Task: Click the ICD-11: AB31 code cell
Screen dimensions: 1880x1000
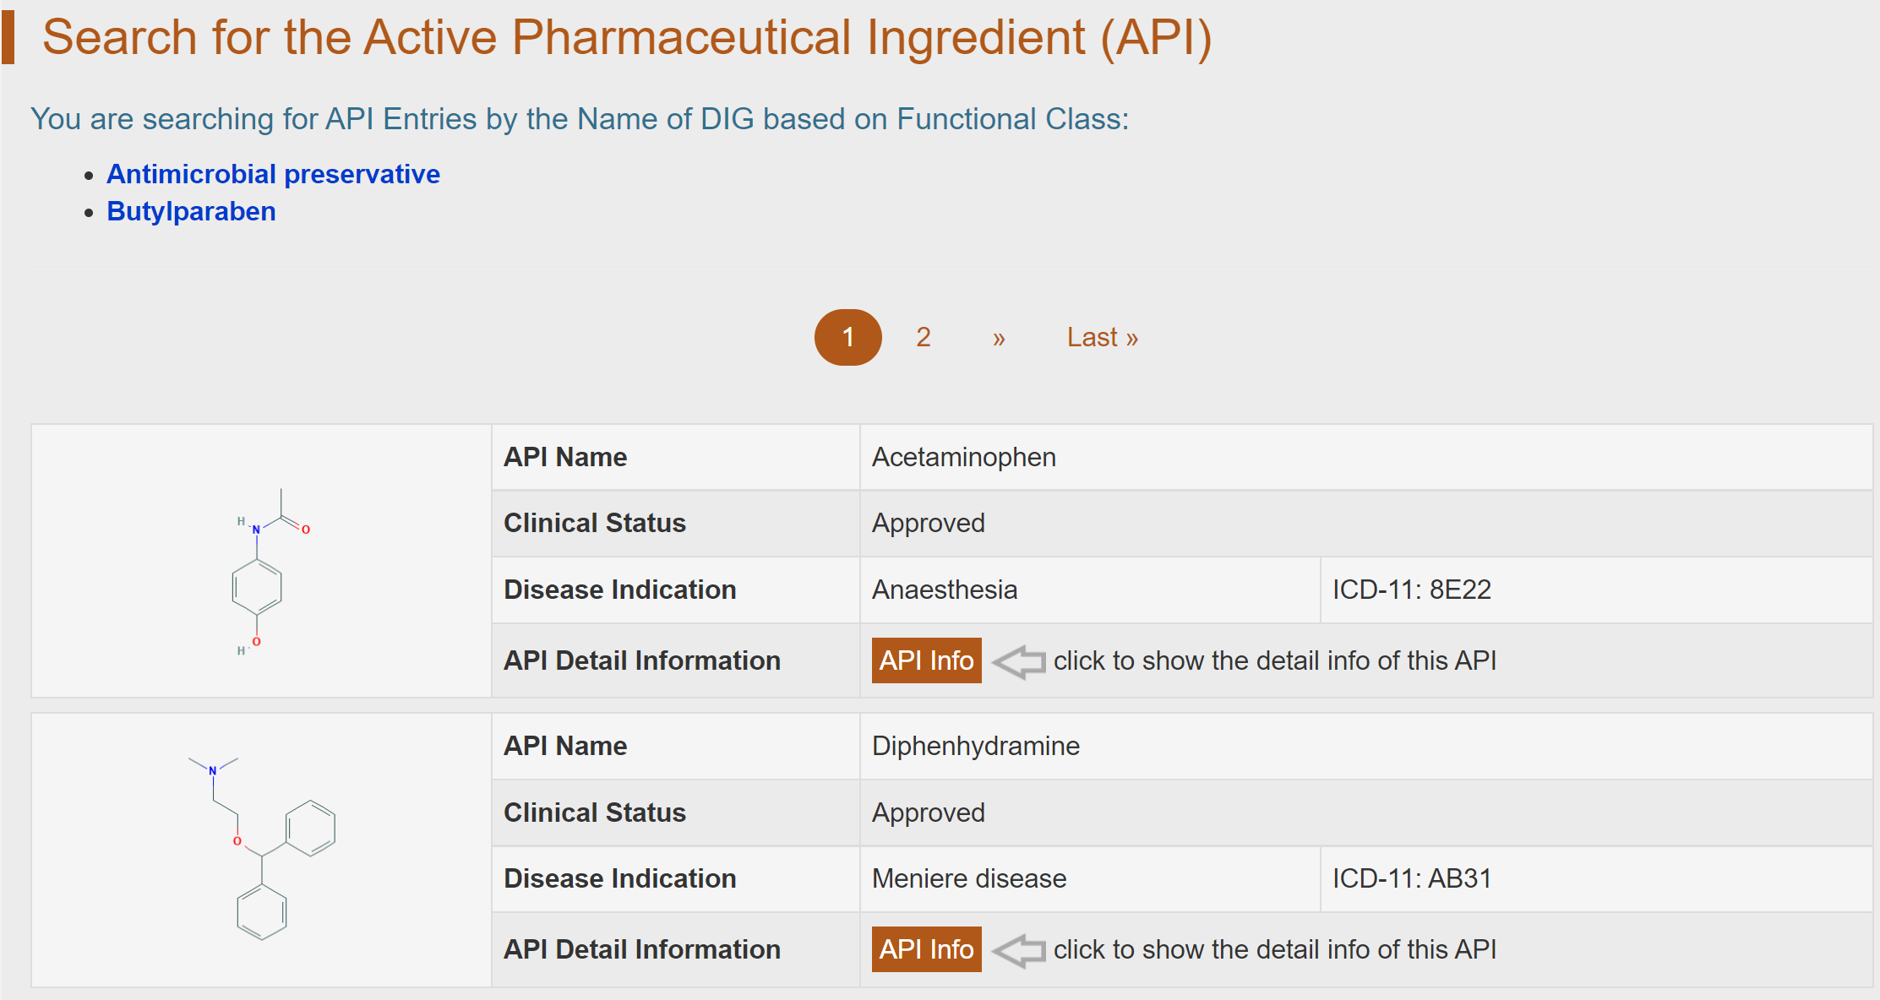Action: (x=1411, y=878)
